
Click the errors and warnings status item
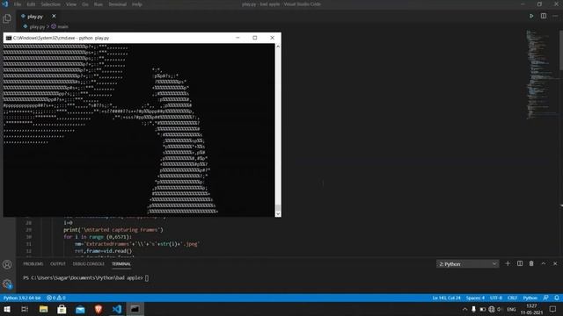56,298
